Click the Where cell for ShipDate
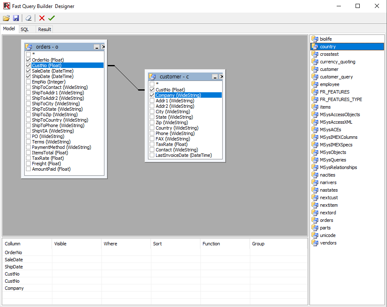The image size is (387, 307). click(126, 267)
